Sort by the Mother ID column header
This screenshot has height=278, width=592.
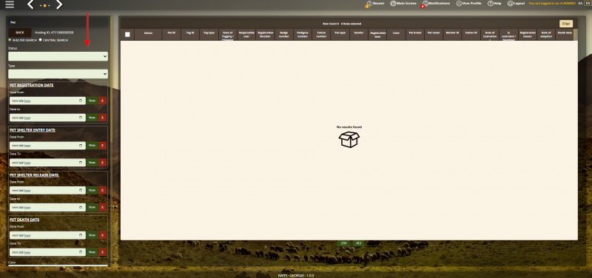(x=452, y=34)
